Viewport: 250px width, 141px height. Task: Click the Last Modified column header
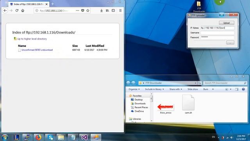click(x=95, y=46)
